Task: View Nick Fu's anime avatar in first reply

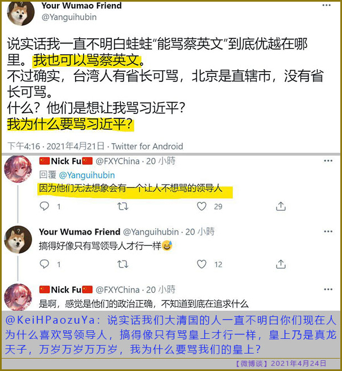Action: point(18,169)
